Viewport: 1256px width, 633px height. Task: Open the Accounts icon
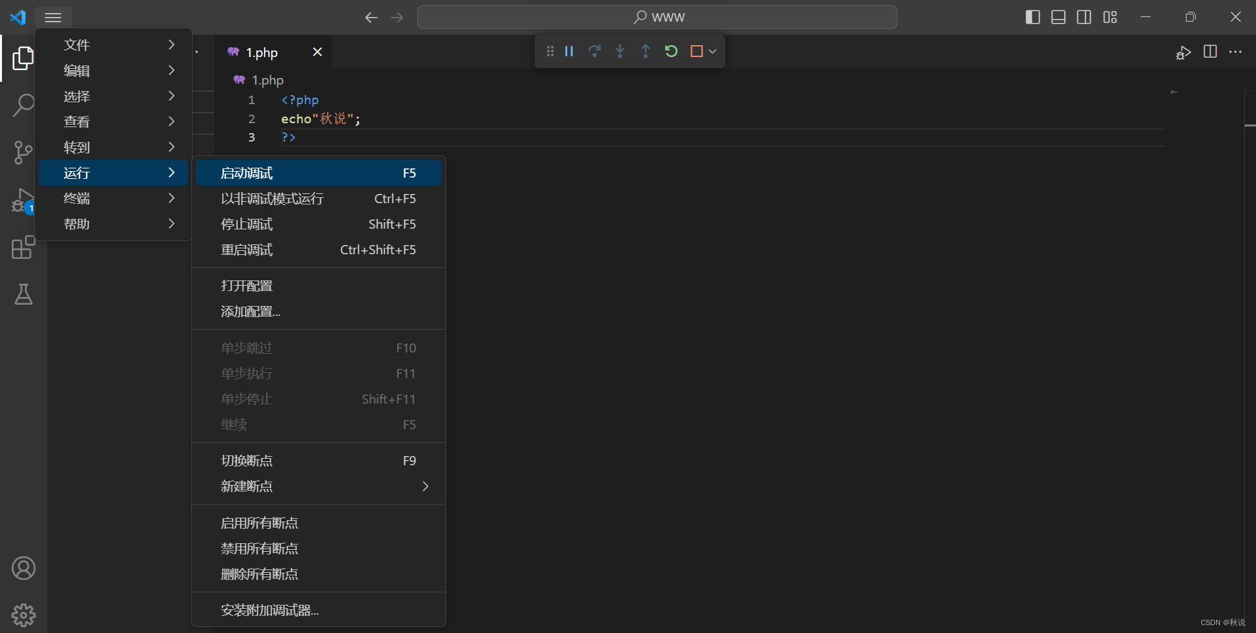pyautogui.click(x=23, y=568)
